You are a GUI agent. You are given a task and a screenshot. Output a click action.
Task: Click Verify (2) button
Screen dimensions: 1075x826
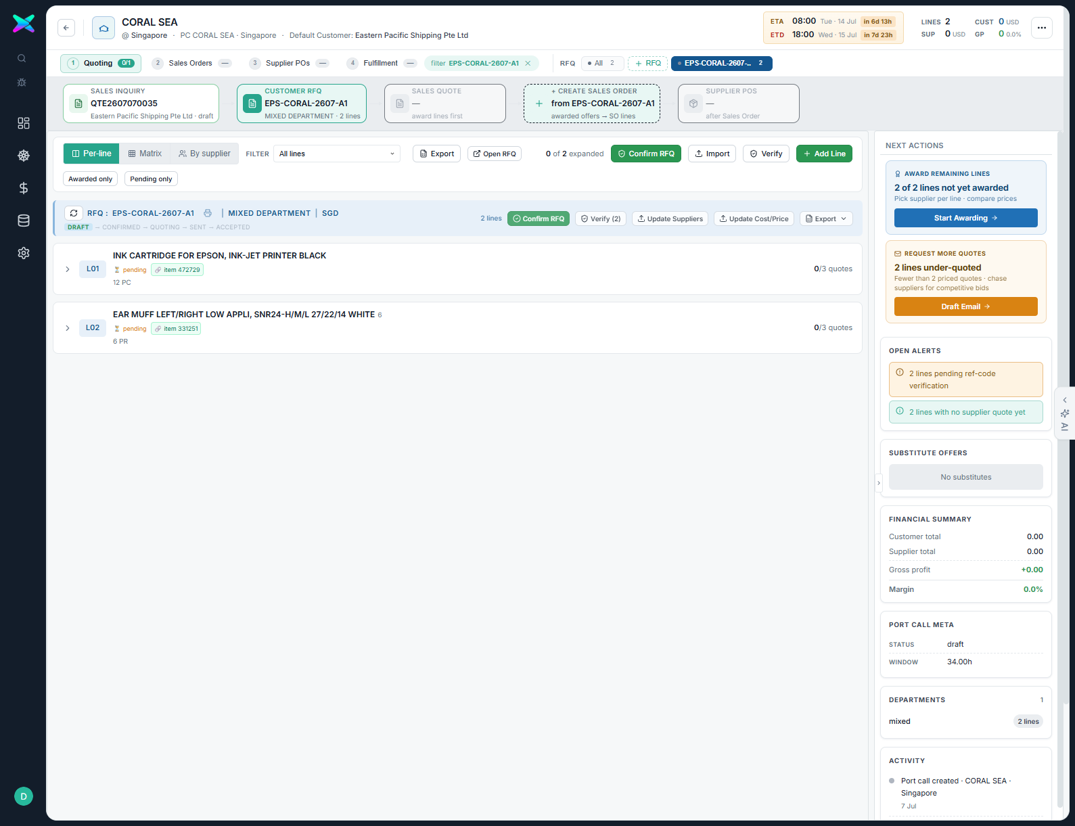pos(601,219)
